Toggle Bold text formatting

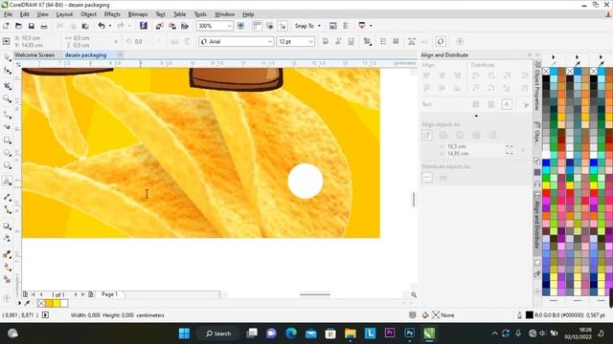coord(326,41)
